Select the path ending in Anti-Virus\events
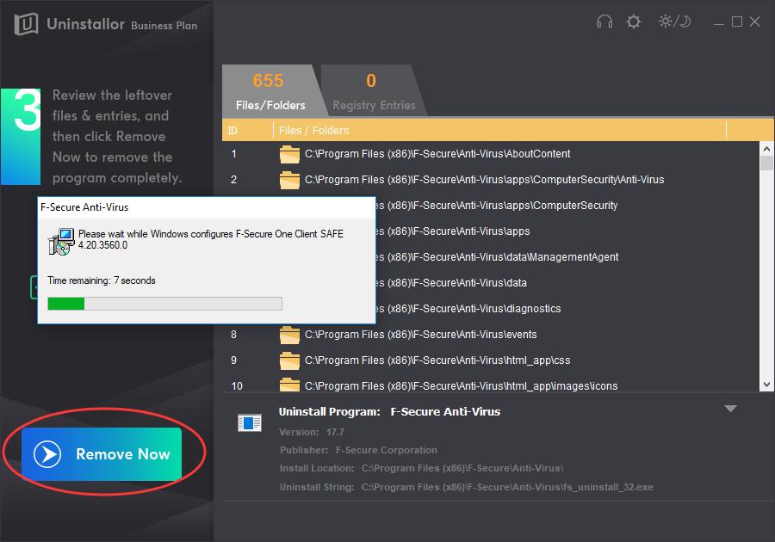Viewport: 775px width, 542px height. coord(420,335)
